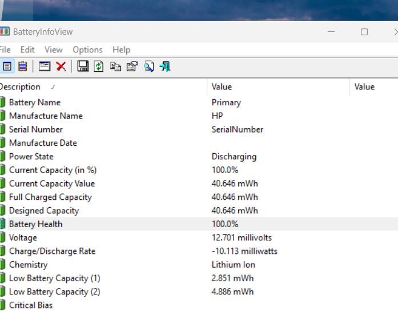Open Find with the magnifier icon
Viewport: 398px width, 312px height.
[148, 67]
